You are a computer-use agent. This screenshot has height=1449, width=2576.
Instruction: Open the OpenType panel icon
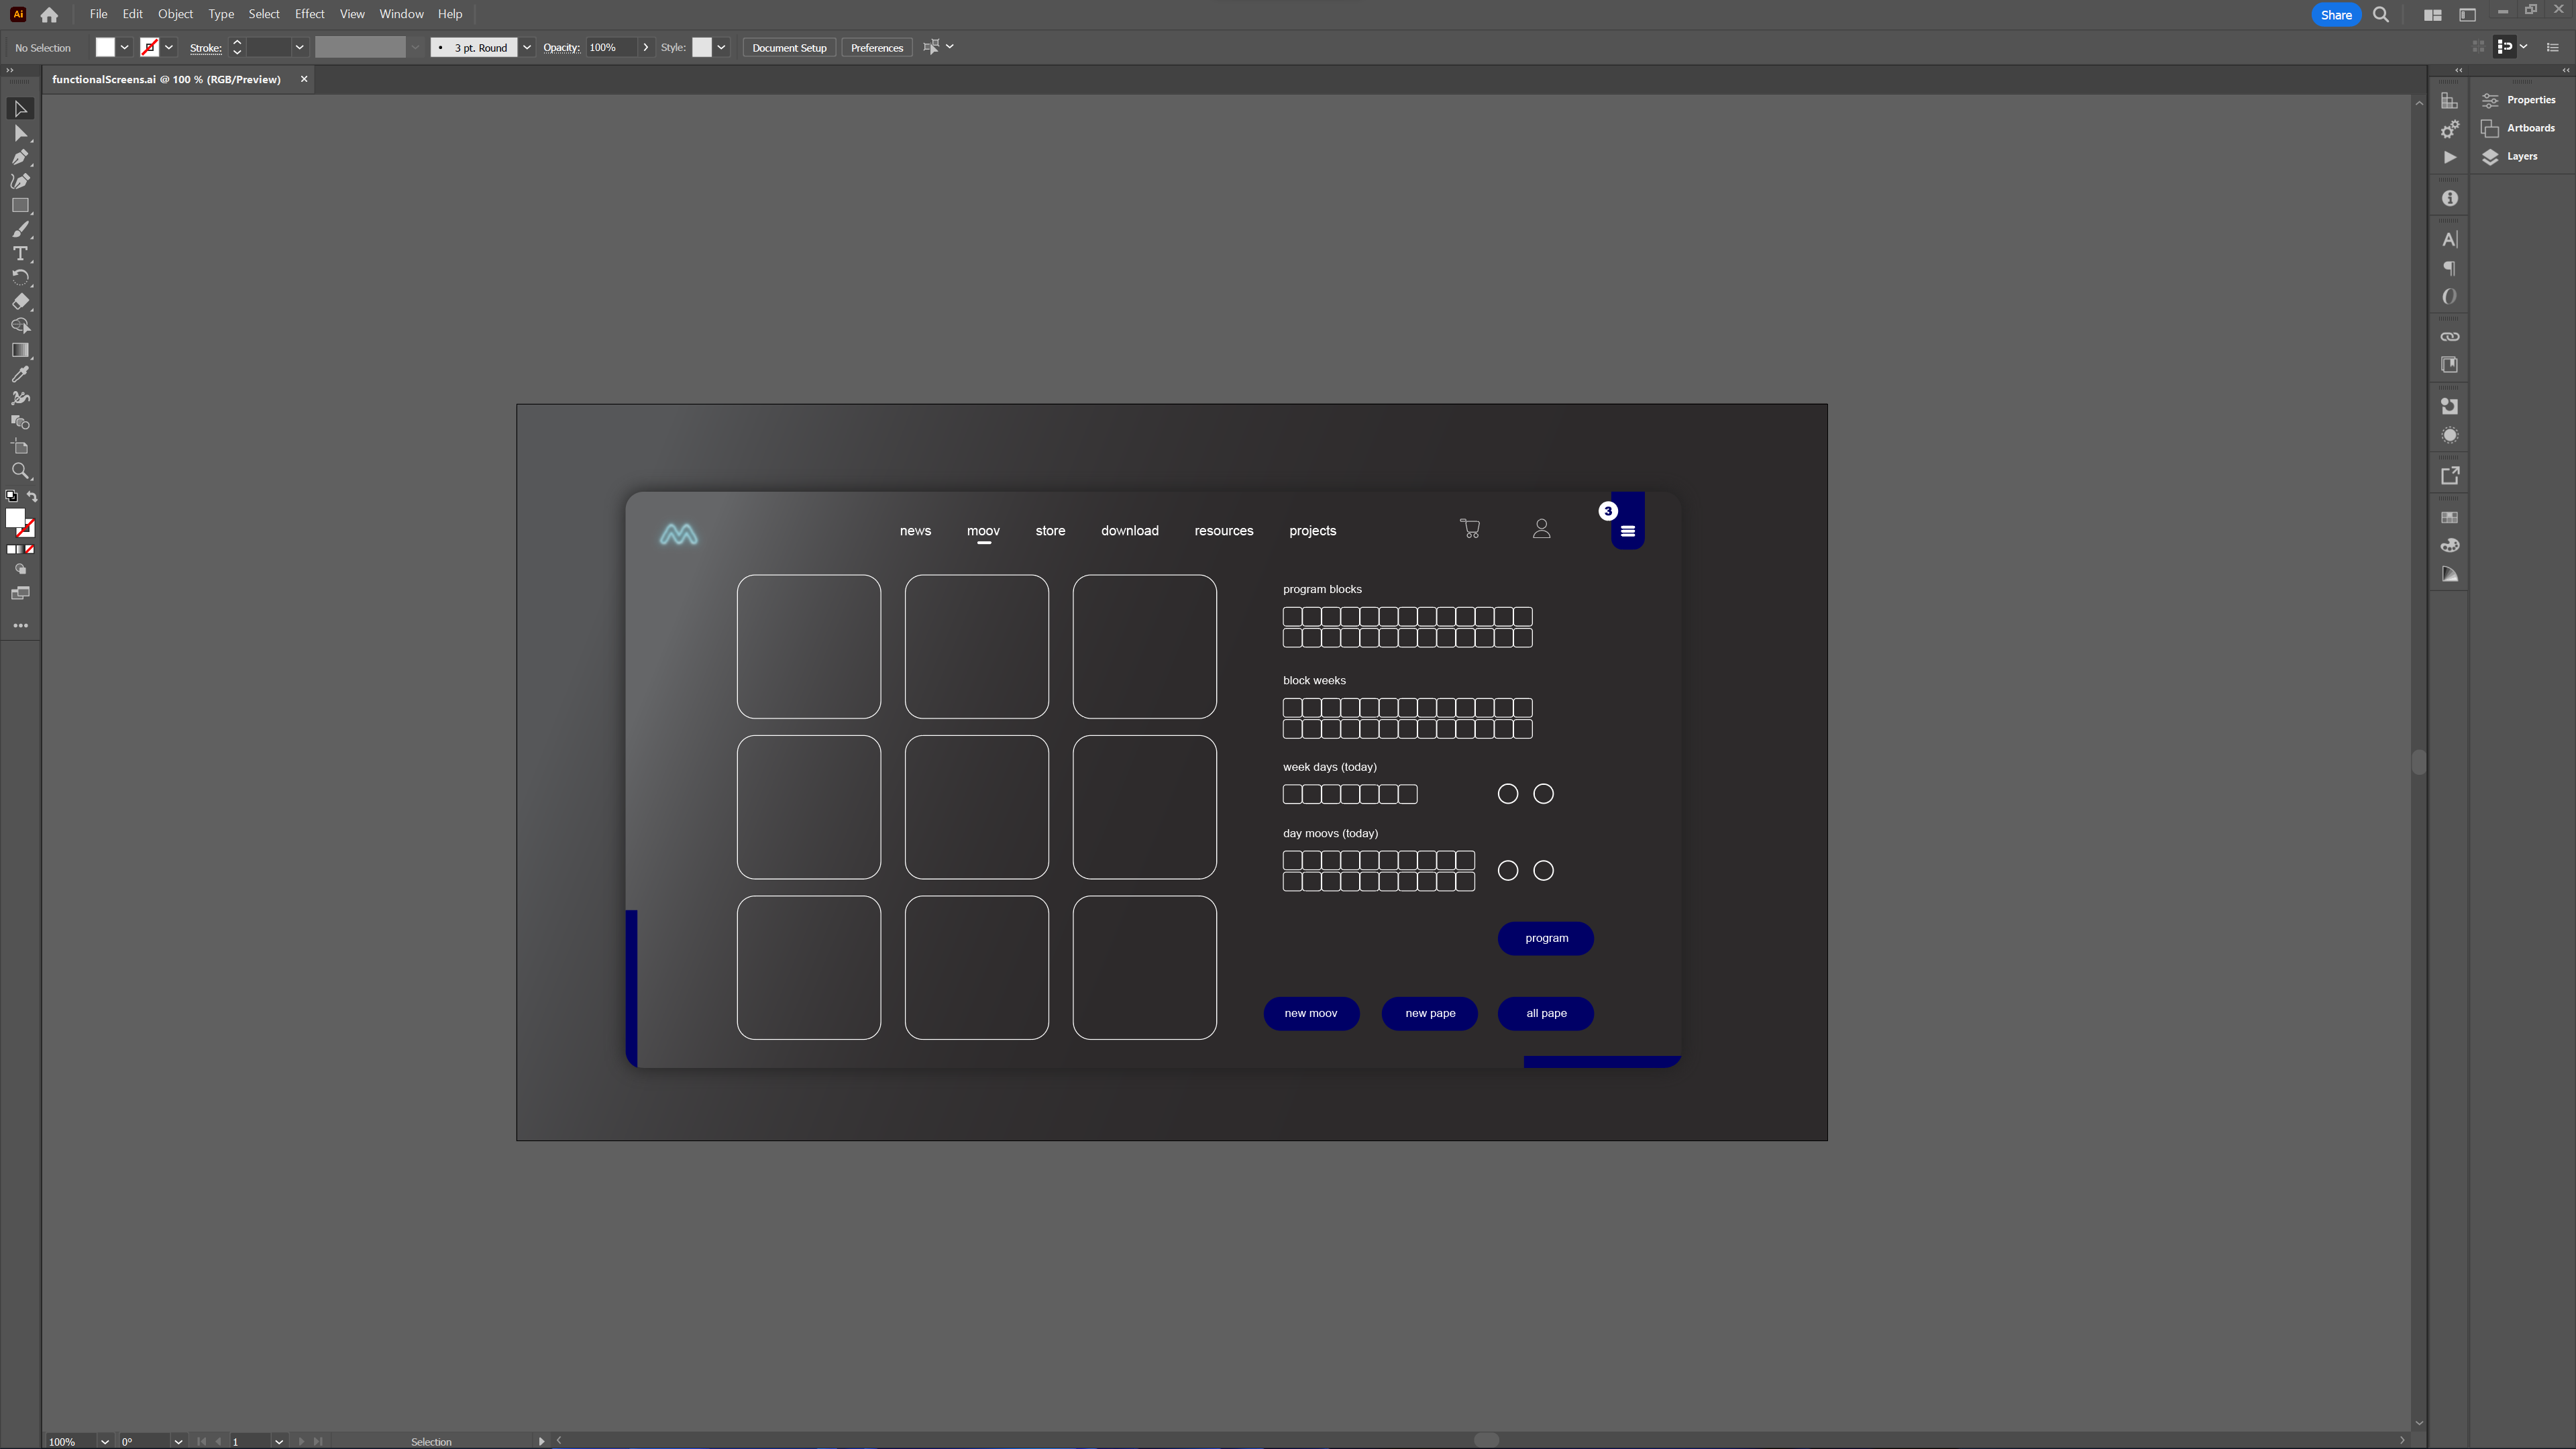click(2449, 296)
